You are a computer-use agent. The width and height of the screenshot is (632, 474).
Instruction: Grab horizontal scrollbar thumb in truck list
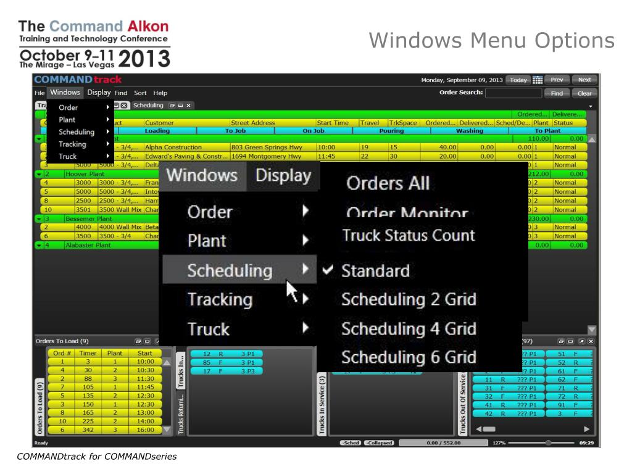click(489, 429)
